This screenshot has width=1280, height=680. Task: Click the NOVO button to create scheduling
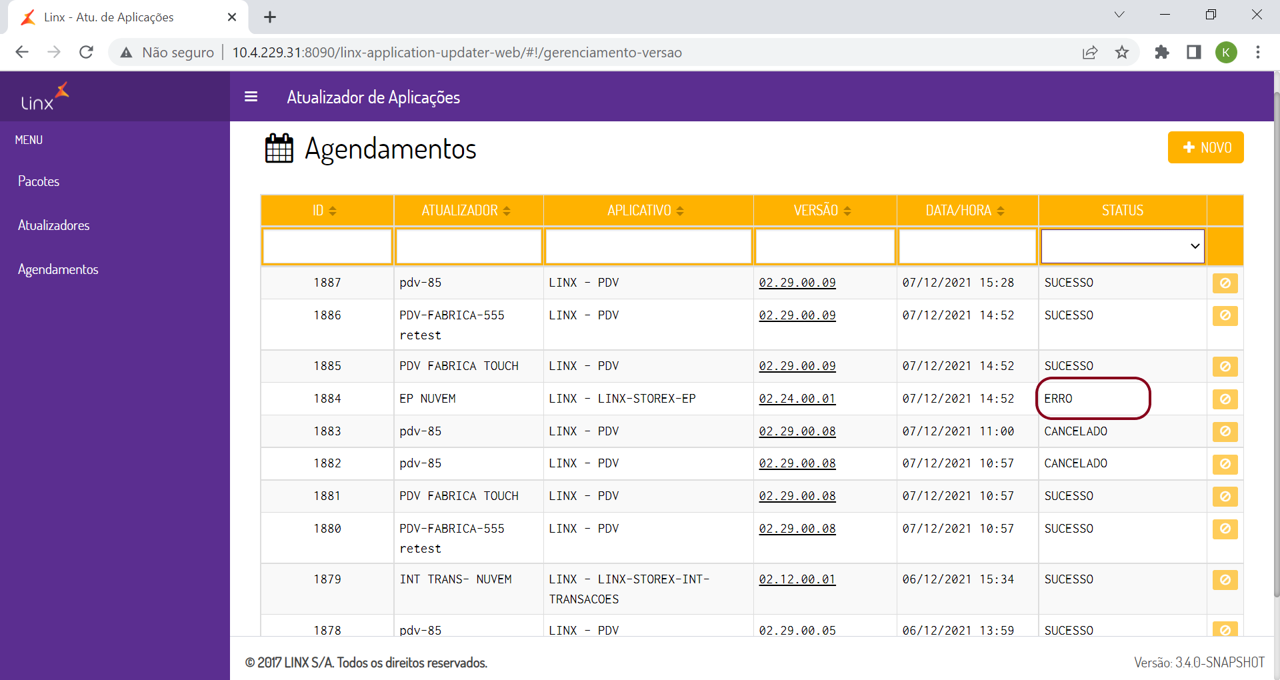1205,147
